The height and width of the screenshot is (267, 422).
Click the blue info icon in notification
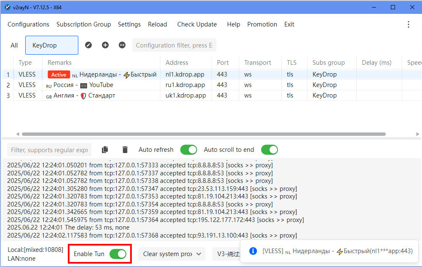coord(253,251)
